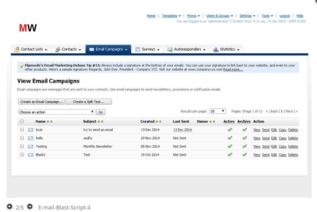The width and height of the screenshot is (317, 212).
Task: Click the envelope icon beside louis campaign
Action: [x=31, y=130]
